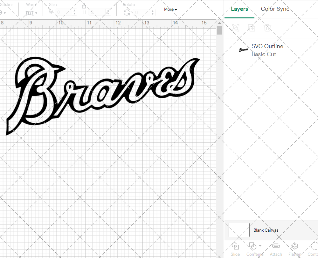
Task: Click the Duplicate layer icon
Action: coord(252,28)
